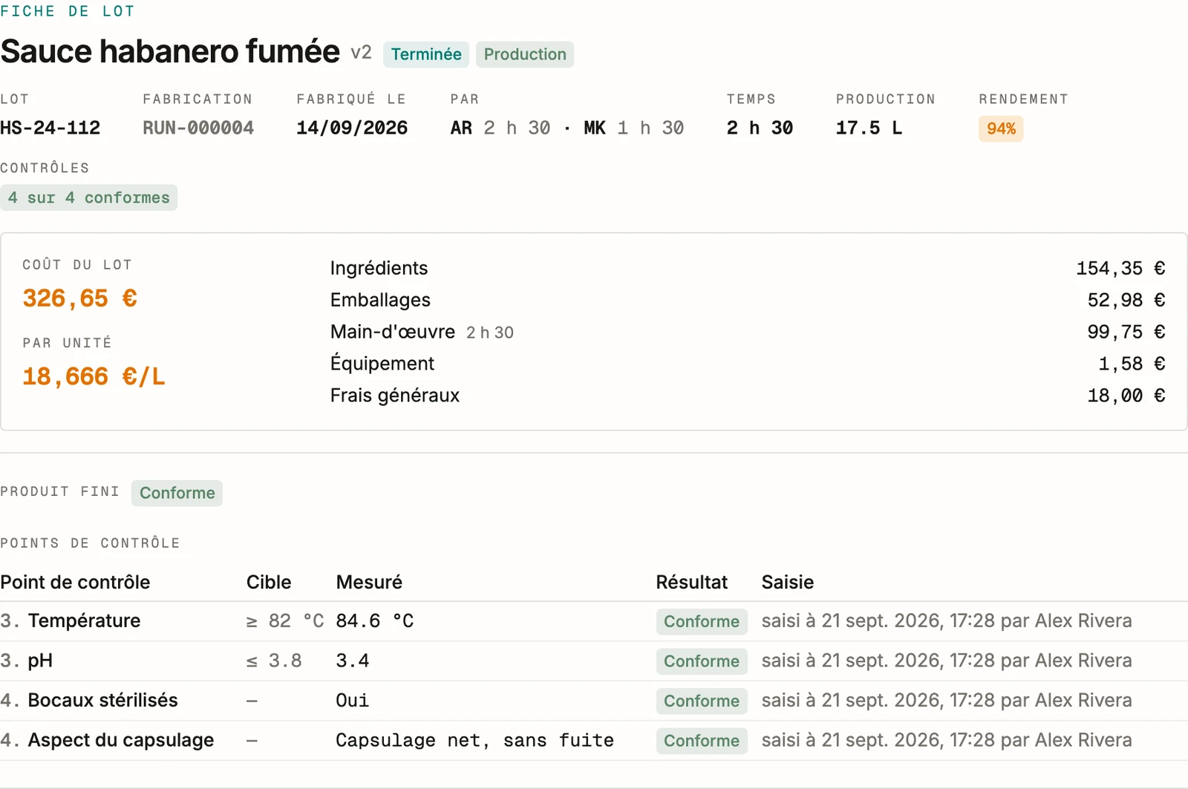The height and width of the screenshot is (789, 1188).
Task: Click the target value ≤ 3.8
Action: [x=274, y=661]
